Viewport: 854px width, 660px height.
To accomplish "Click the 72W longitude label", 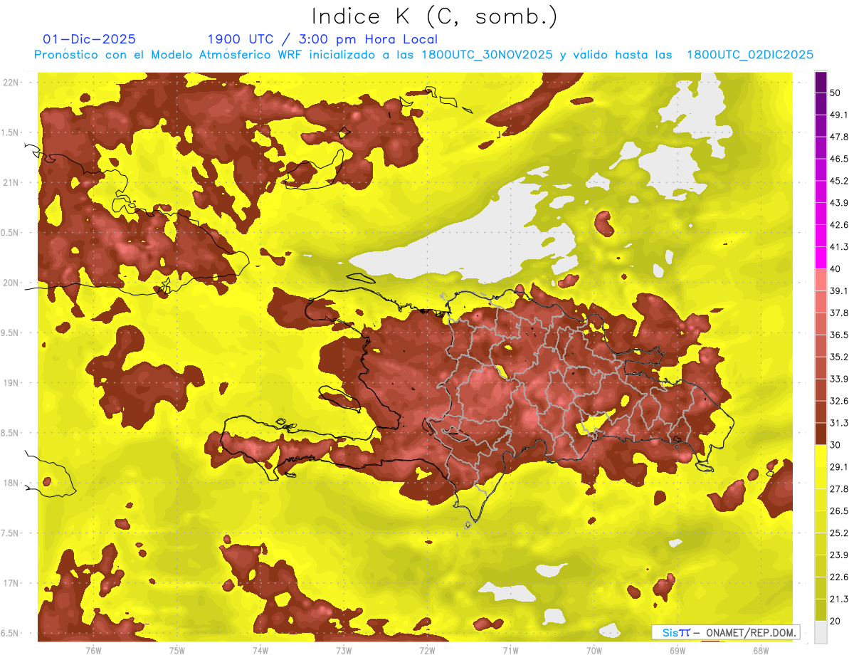I will point(427,650).
